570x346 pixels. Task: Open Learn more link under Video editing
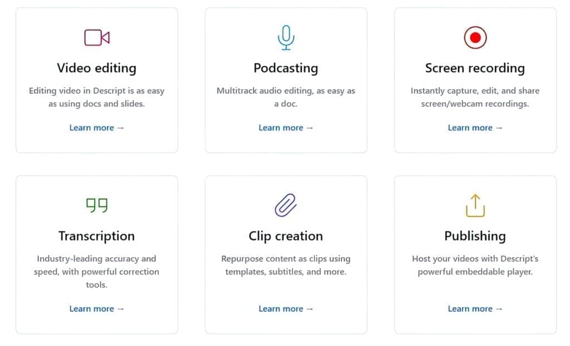pyautogui.click(x=97, y=127)
